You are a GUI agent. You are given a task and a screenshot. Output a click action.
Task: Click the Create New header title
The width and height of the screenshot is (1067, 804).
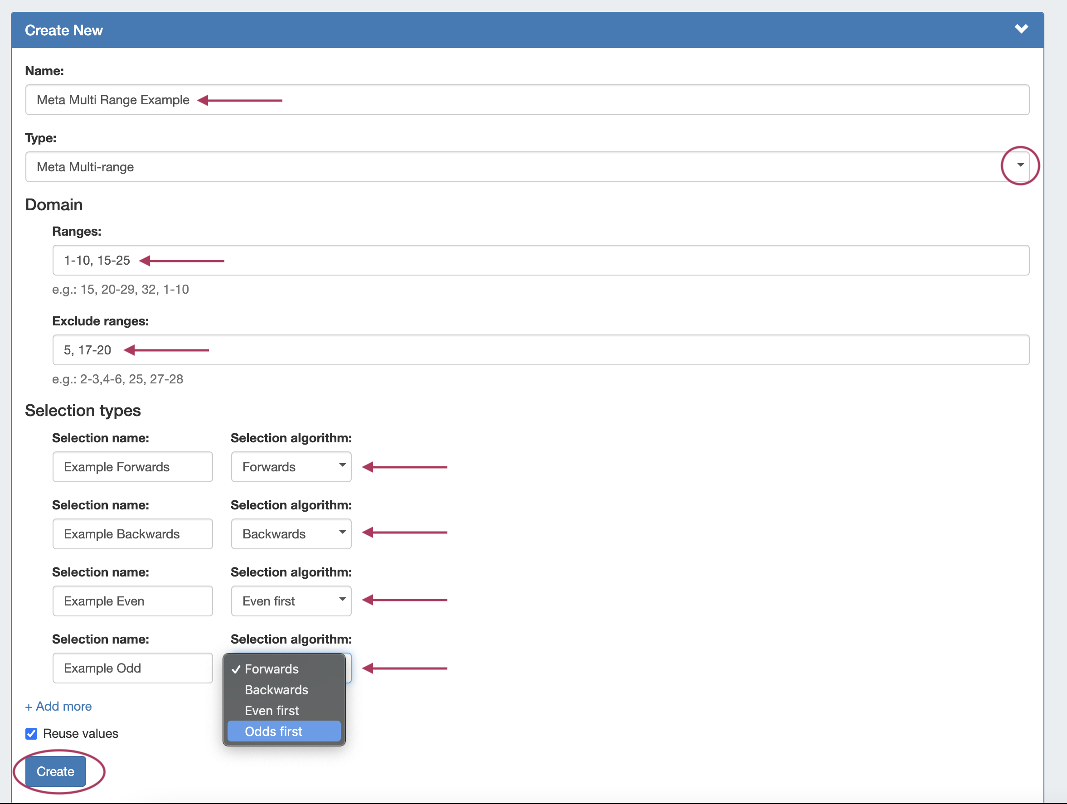(x=63, y=30)
